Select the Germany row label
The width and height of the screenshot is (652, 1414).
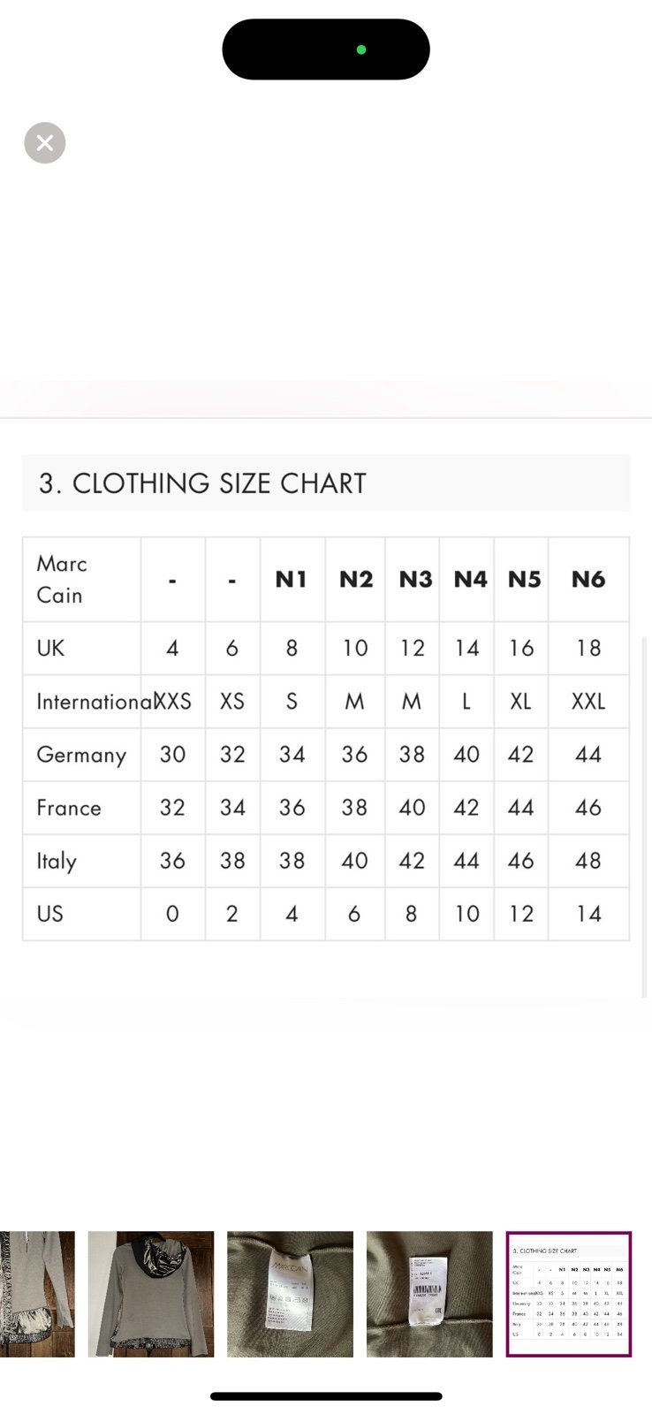[81, 756]
